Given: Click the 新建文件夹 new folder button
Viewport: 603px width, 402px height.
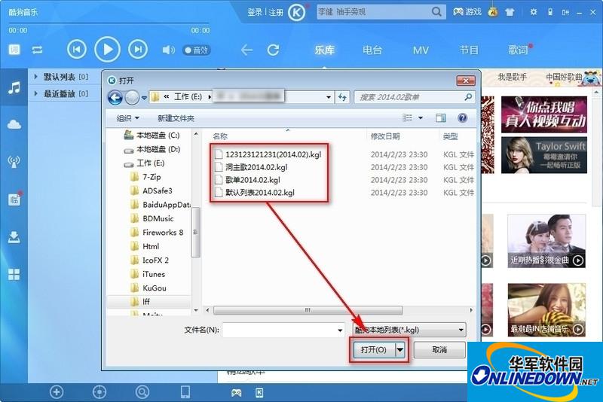Looking at the screenshot, I should tap(176, 118).
